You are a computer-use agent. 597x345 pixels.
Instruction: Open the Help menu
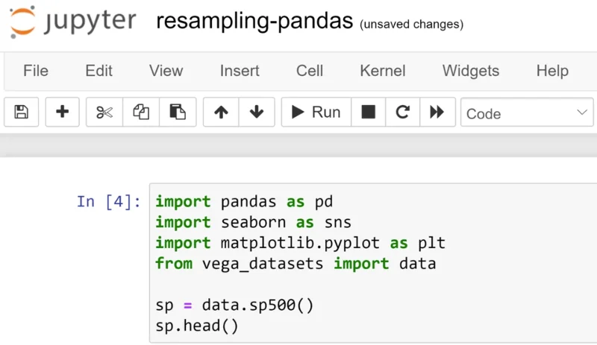coord(552,71)
